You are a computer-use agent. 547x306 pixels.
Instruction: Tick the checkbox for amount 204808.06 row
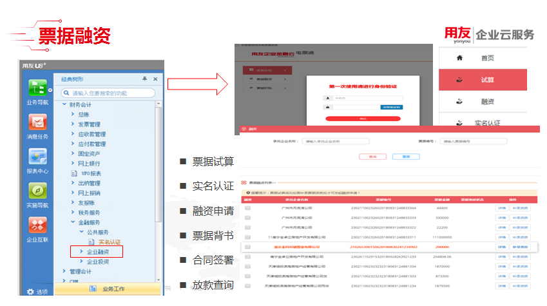pos(247,257)
